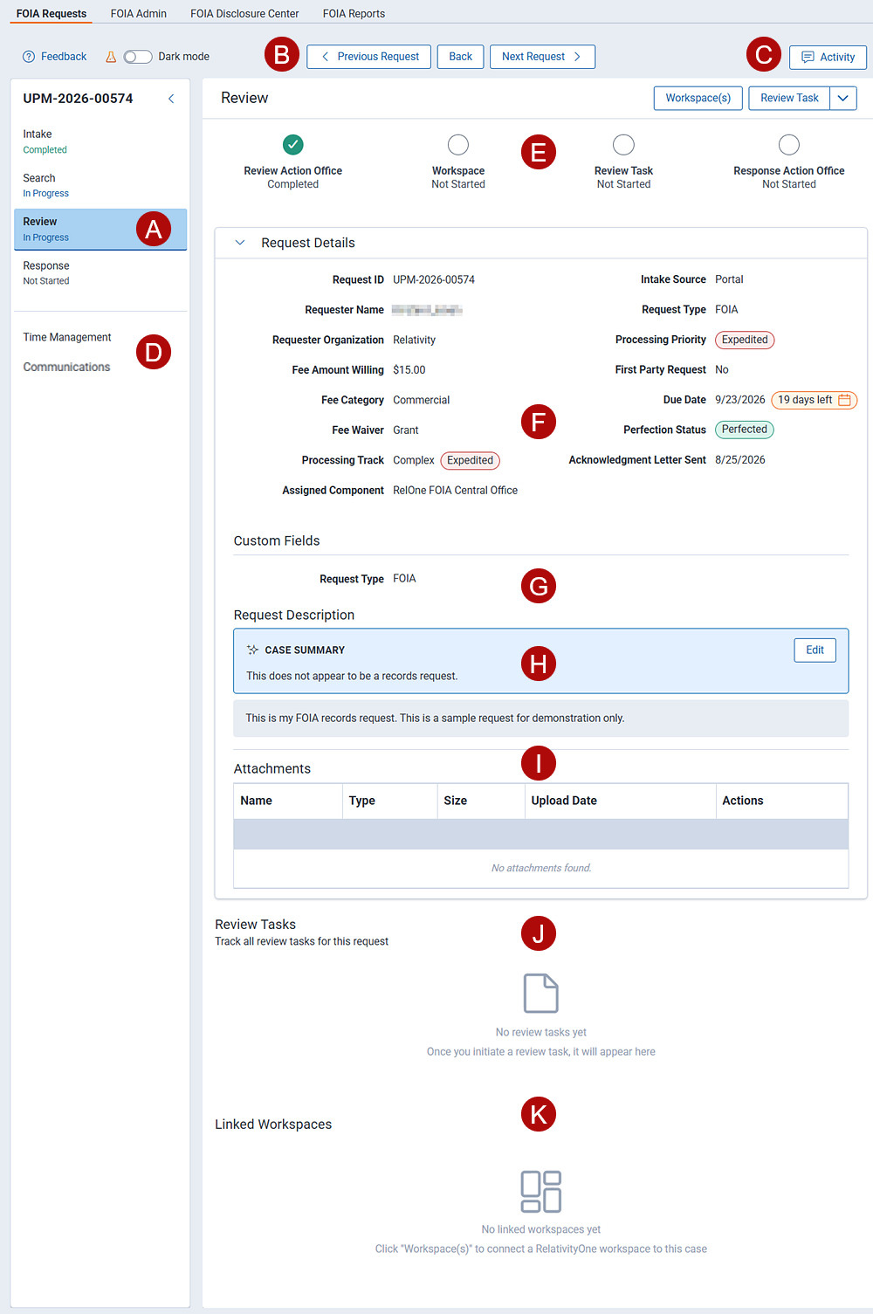Go to the Previous Request
The height and width of the screenshot is (1314, 873).
369,57
